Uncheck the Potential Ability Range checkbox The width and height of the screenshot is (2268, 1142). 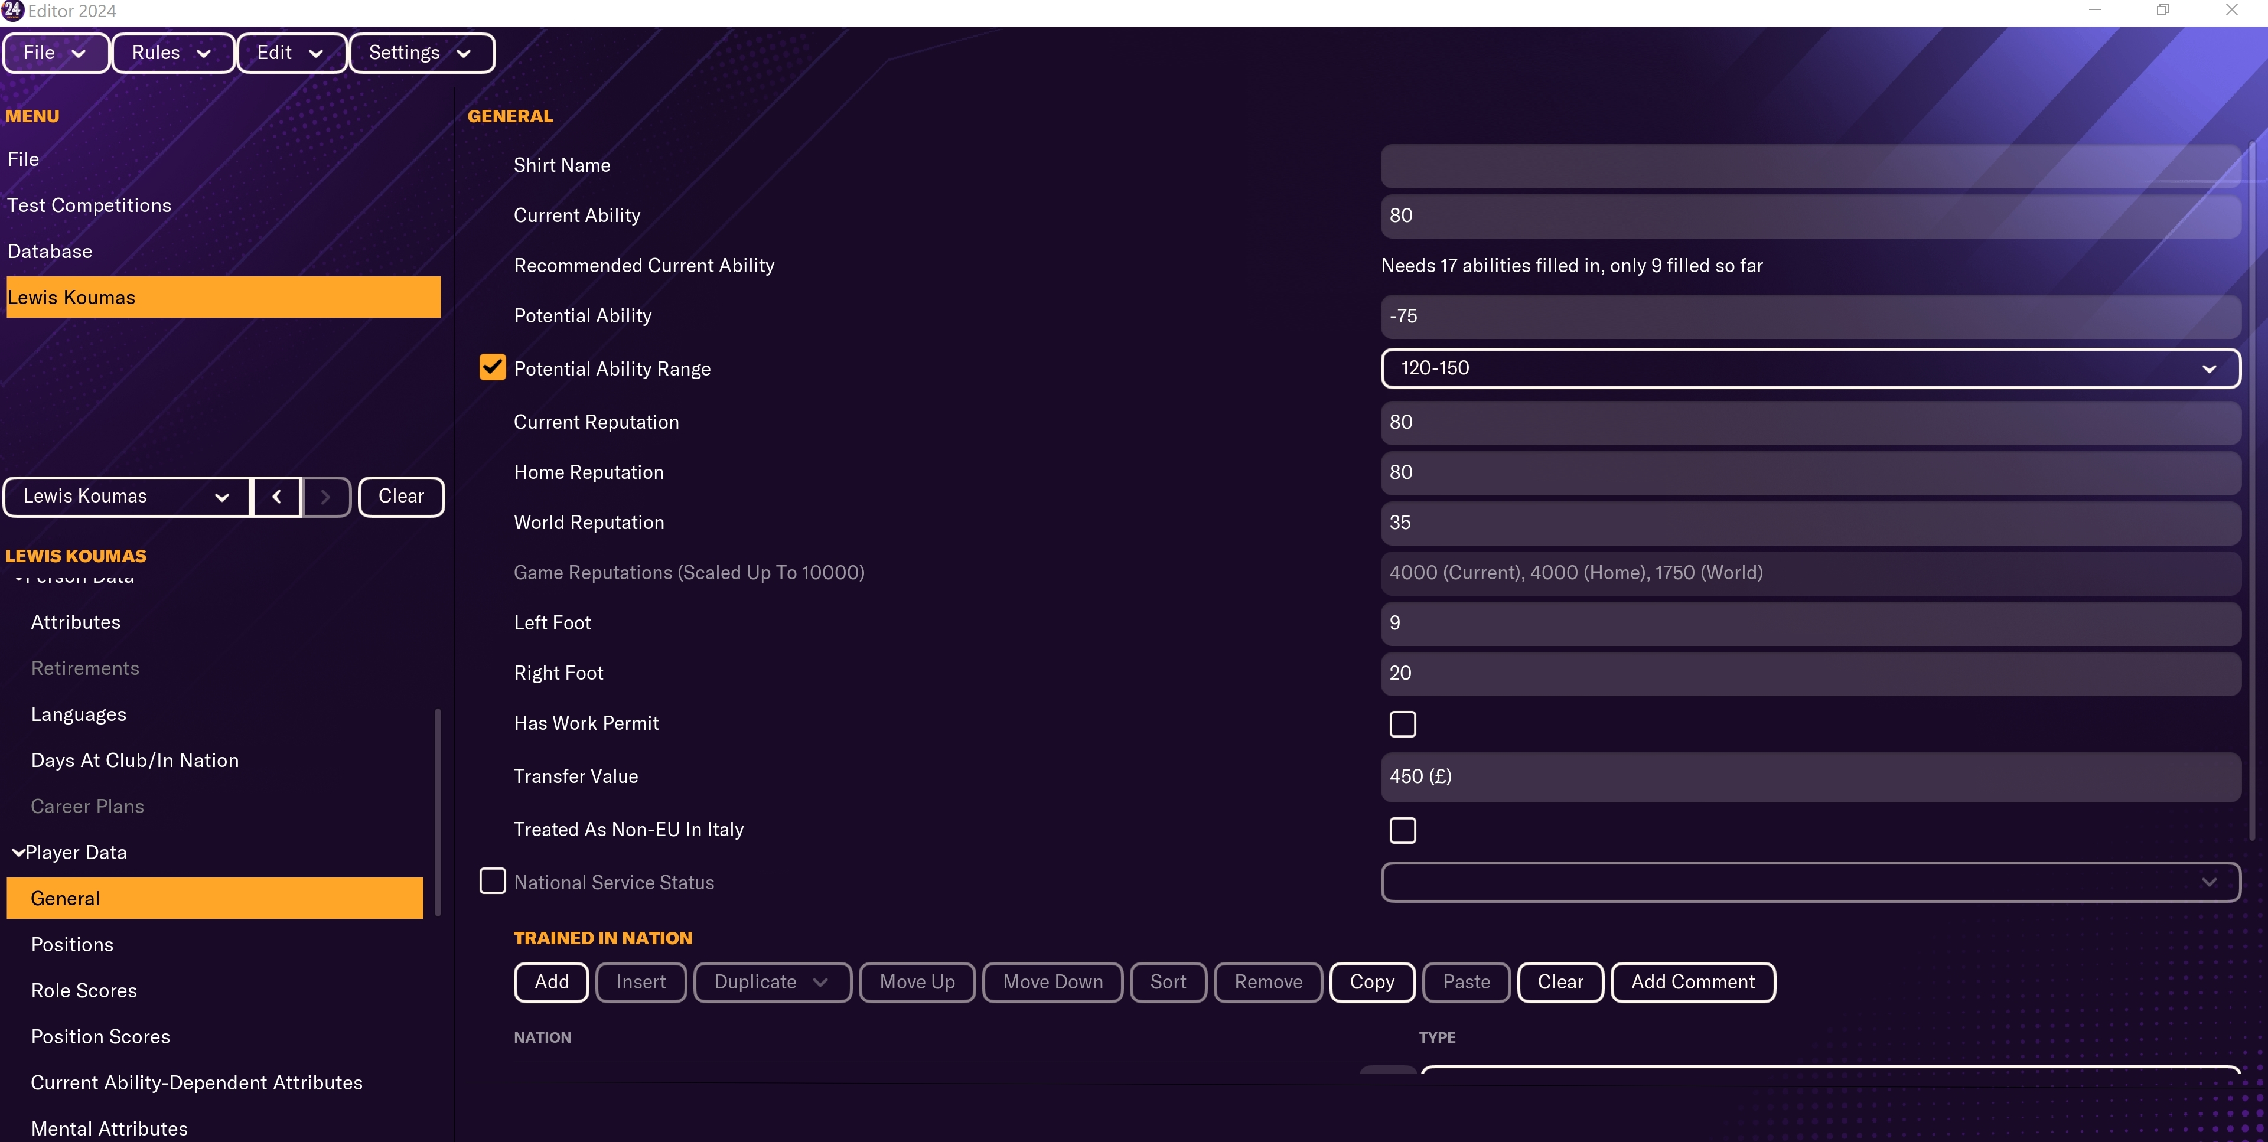click(x=492, y=367)
